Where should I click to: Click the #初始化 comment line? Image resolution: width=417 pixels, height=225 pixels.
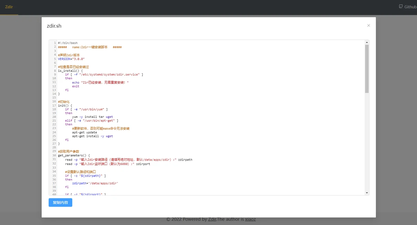64,101
